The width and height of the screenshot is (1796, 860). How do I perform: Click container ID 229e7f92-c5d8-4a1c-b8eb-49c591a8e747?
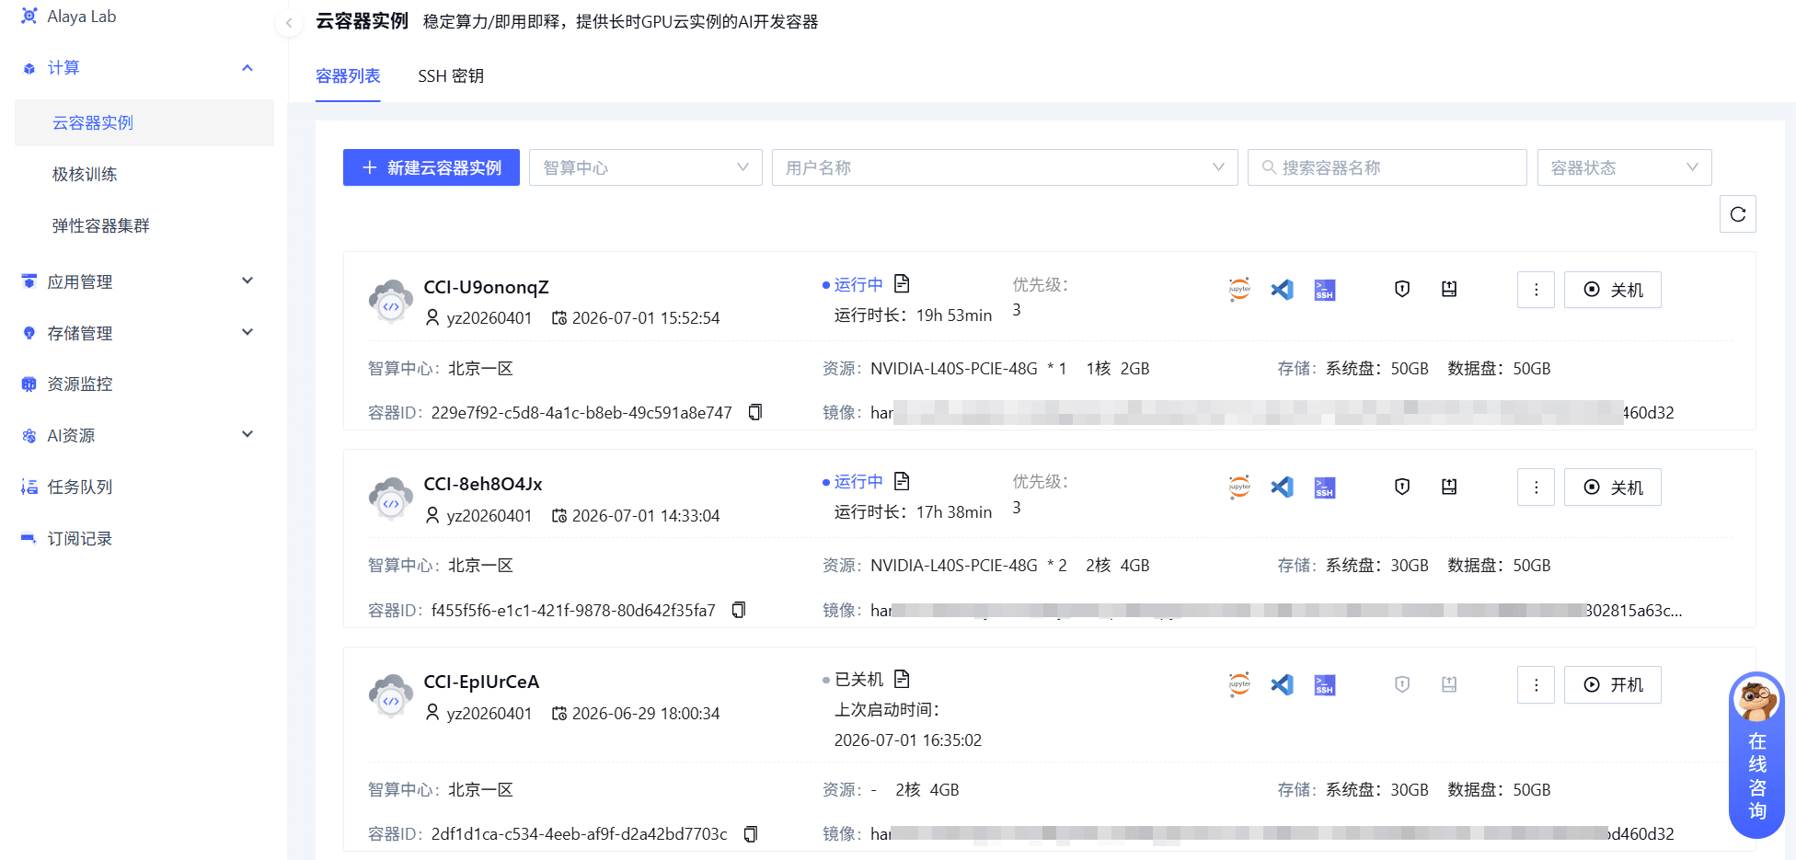pyautogui.click(x=581, y=413)
